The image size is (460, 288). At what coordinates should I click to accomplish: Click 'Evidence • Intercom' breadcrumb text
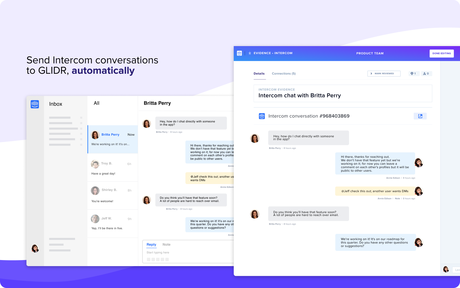point(273,53)
